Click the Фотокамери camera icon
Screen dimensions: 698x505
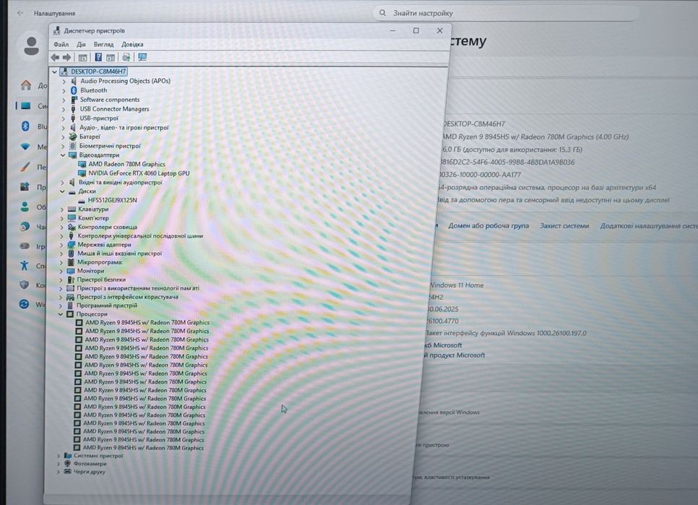[68, 464]
